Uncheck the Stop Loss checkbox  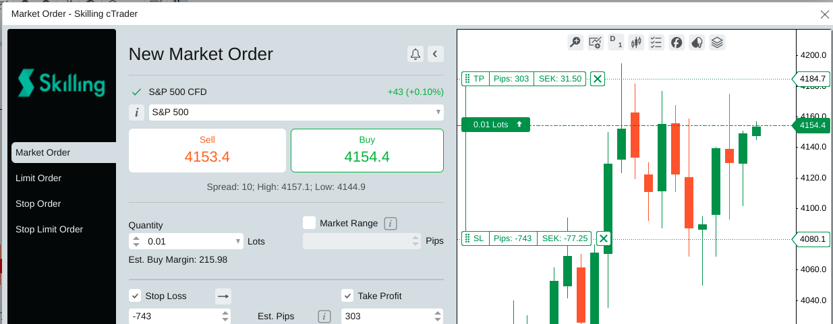pyautogui.click(x=135, y=296)
